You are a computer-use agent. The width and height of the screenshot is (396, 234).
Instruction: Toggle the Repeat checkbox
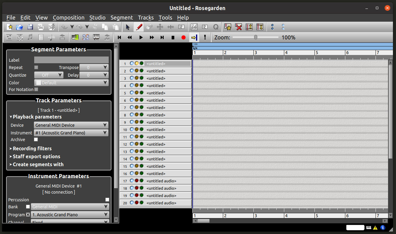coord(36,68)
